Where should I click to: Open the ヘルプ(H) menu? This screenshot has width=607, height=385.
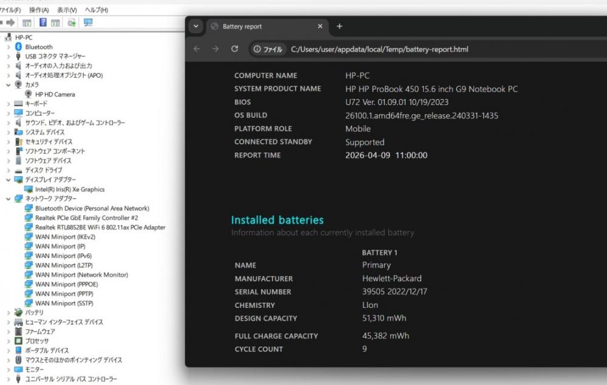(x=97, y=10)
